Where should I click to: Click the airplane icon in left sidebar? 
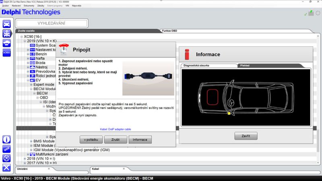(x=6, y=158)
